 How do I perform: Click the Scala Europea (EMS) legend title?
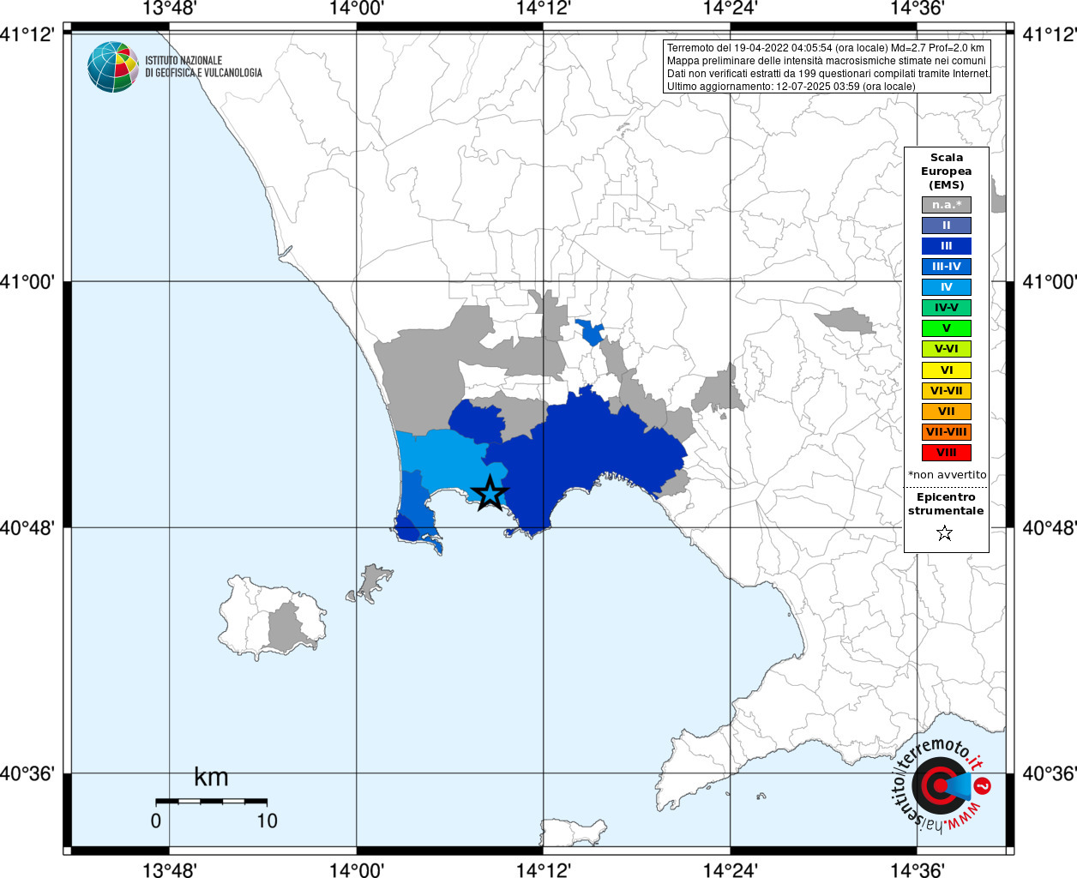[947, 171]
